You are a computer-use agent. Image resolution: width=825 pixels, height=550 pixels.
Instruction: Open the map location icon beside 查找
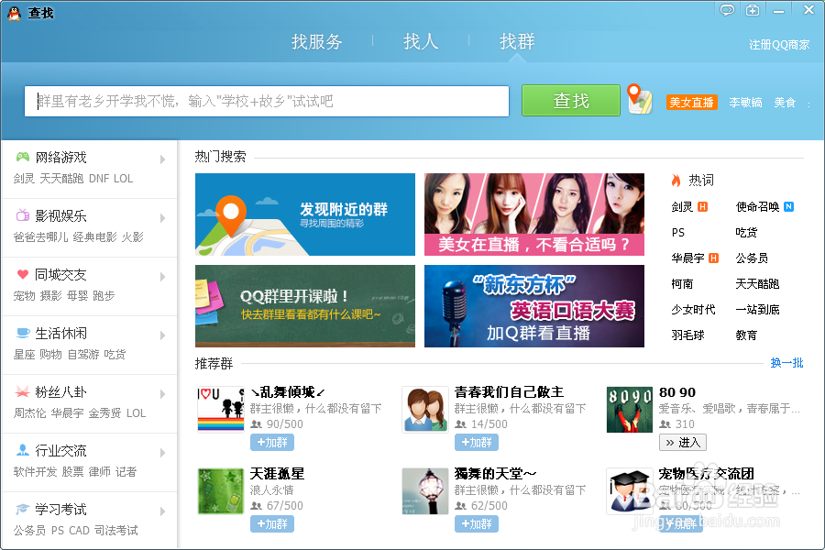(639, 99)
